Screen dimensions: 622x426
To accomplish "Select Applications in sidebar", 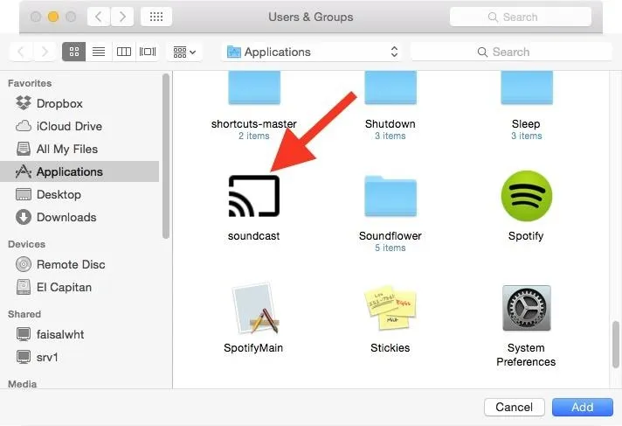I will [x=79, y=171].
